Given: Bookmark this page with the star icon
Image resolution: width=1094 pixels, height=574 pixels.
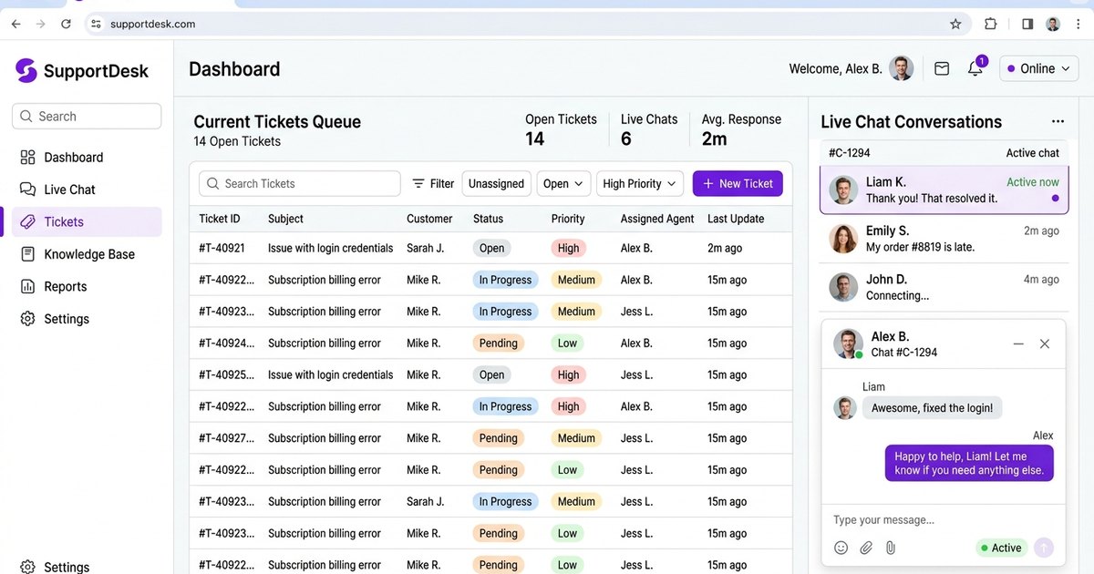Looking at the screenshot, I should (955, 24).
